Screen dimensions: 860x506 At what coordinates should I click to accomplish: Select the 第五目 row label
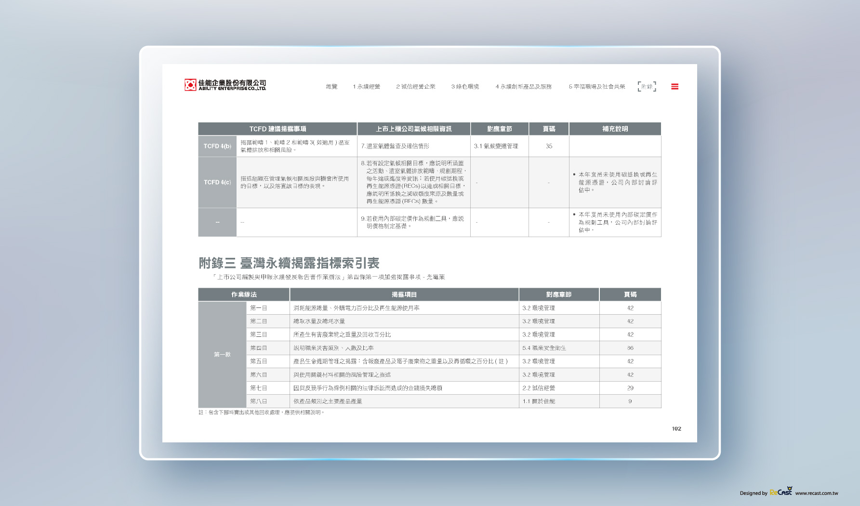(x=268, y=361)
